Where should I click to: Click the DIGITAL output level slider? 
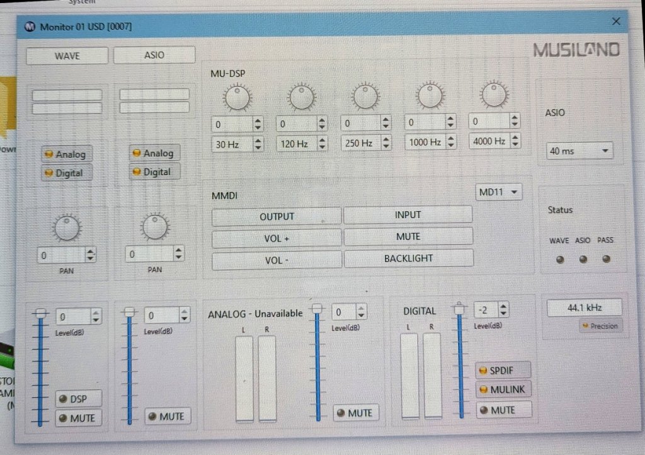click(x=460, y=360)
